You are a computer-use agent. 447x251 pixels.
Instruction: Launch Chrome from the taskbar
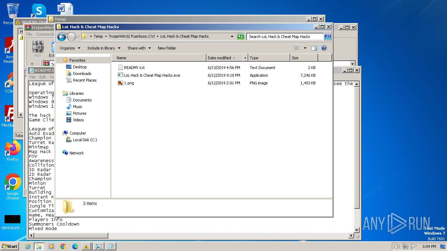click(x=63, y=246)
